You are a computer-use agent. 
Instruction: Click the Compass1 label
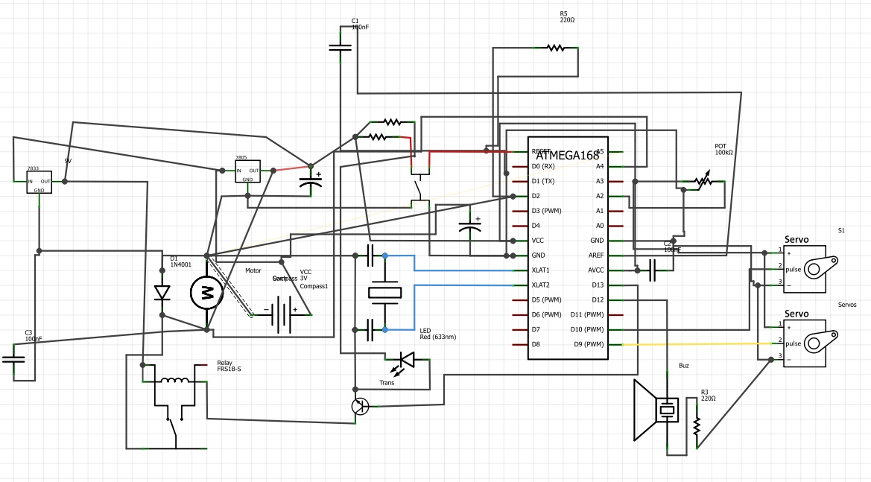314,287
